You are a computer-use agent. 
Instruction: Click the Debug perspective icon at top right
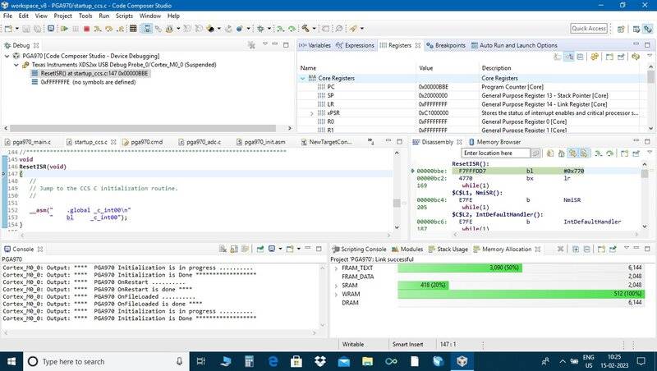pyautogui.click(x=648, y=29)
